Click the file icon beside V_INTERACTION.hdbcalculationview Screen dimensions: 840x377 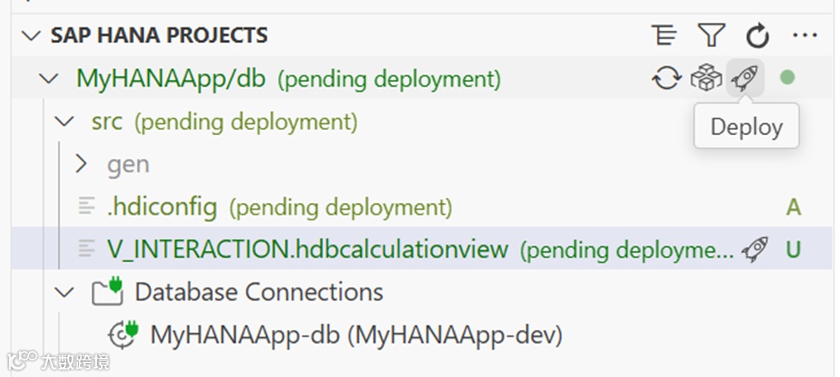click(87, 249)
